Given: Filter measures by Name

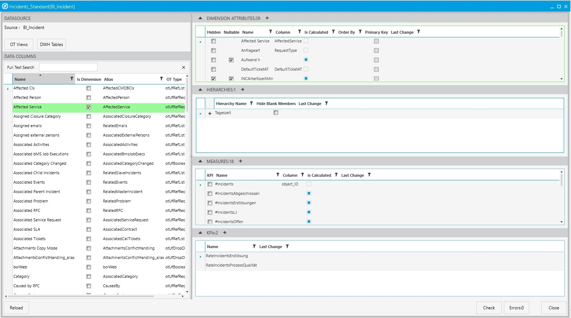Looking at the screenshot, I should point(278,175).
